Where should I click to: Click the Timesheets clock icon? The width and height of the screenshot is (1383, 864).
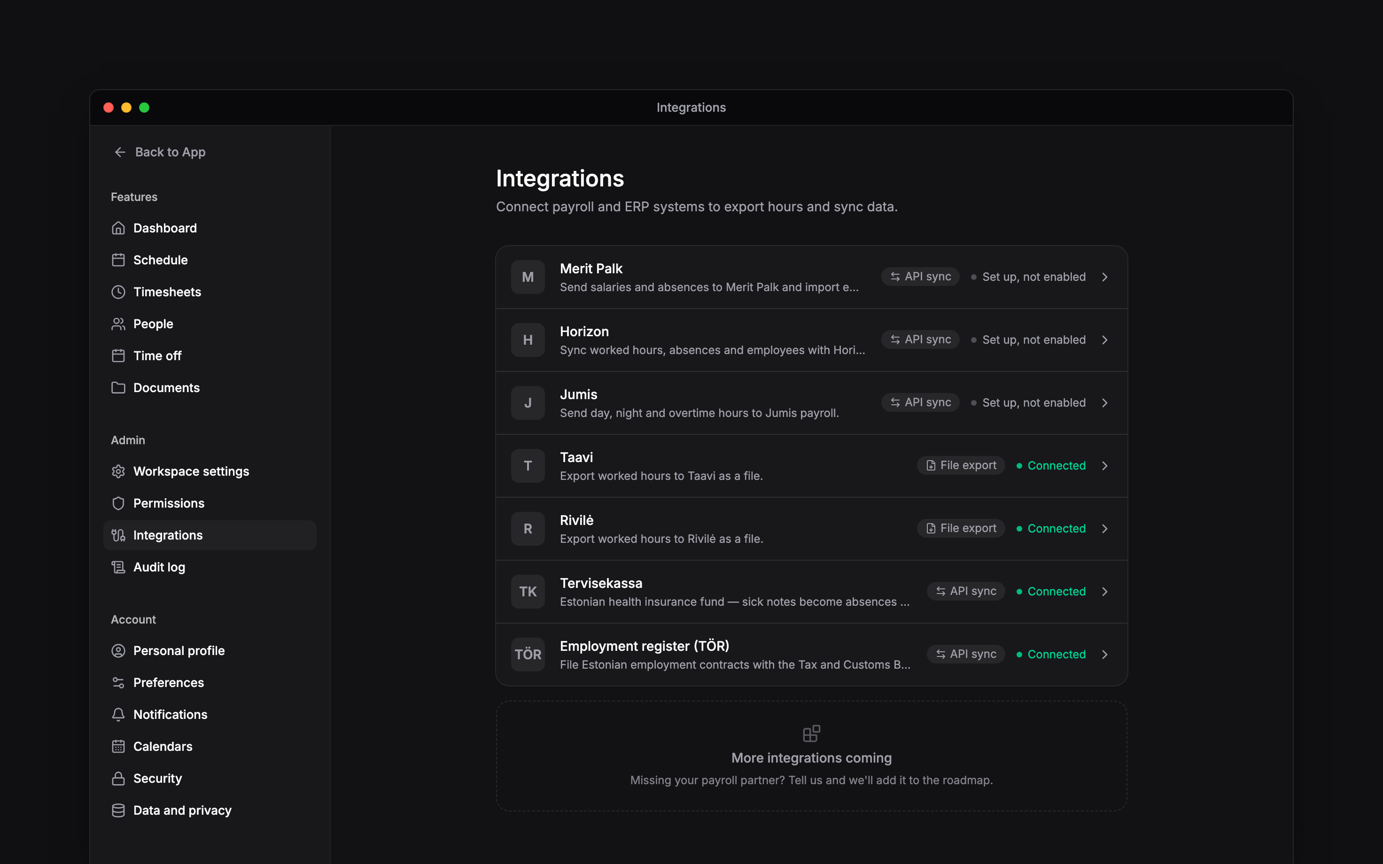(x=118, y=292)
